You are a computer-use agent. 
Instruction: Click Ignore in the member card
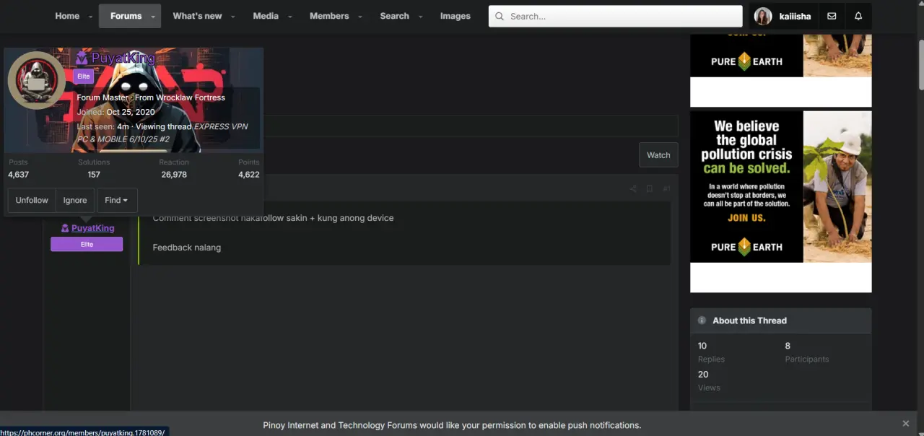pyautogui.click(x=75, y=200)
